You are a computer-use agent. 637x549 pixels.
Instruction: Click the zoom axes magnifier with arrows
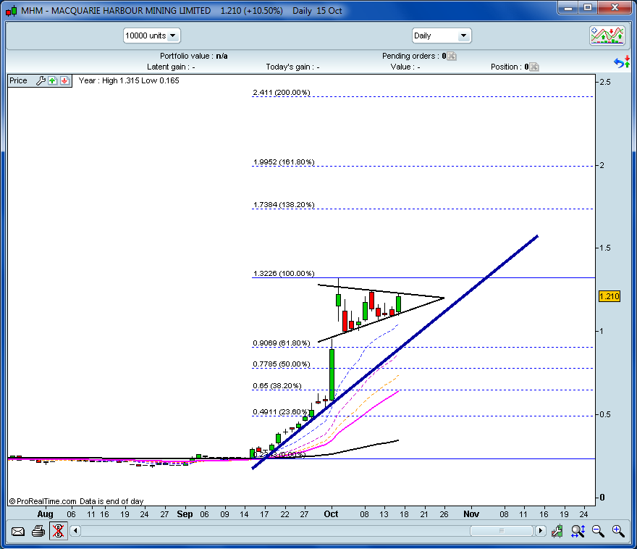pos(578,531)
